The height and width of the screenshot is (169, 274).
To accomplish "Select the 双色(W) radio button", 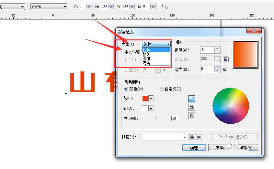I will coord(126,89).
